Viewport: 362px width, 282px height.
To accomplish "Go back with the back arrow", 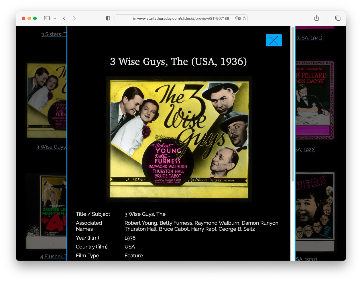I will 64,18.
